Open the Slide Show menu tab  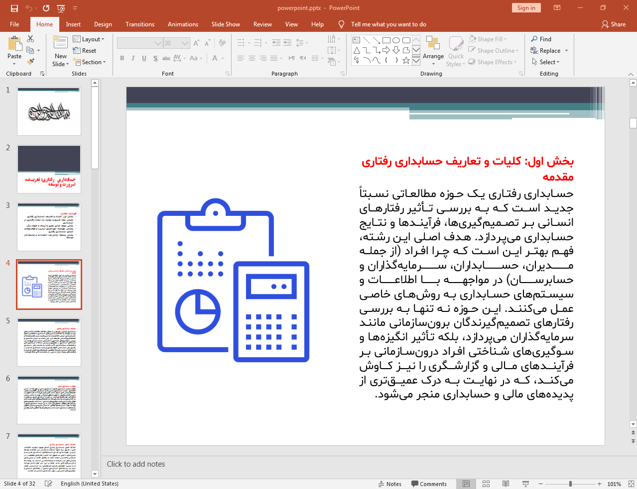(225, 24)
